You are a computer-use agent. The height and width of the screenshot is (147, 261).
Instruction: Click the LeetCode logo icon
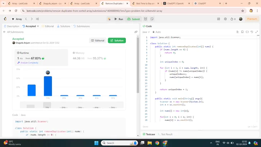click(x=5, y=19)
